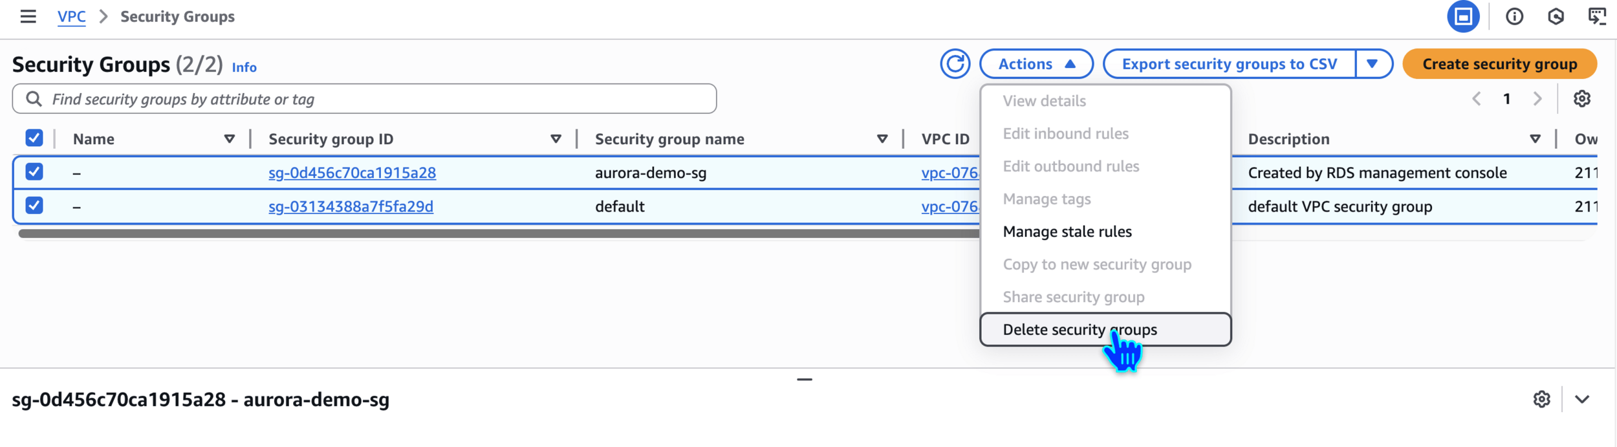This screenshot has width=1617, height=447.
Task: Go to next page of results
Action: pyautogui.click(x=1537, y=99)
